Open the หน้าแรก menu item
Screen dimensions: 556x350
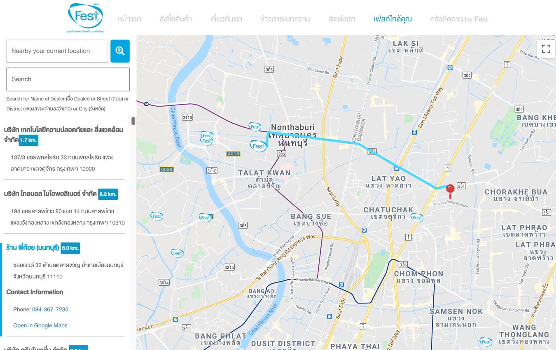(x=129, y=19)
